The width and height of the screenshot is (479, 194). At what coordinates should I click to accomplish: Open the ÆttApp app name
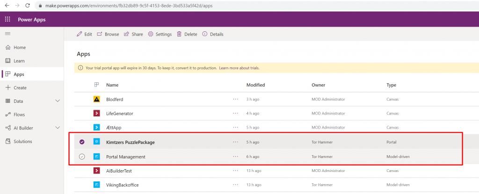pos(114,128)
